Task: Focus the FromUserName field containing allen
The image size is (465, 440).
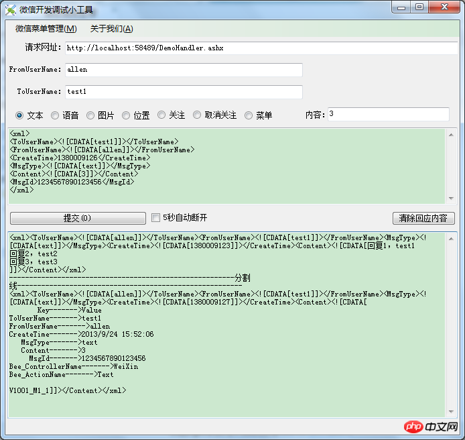Action: 184,70
